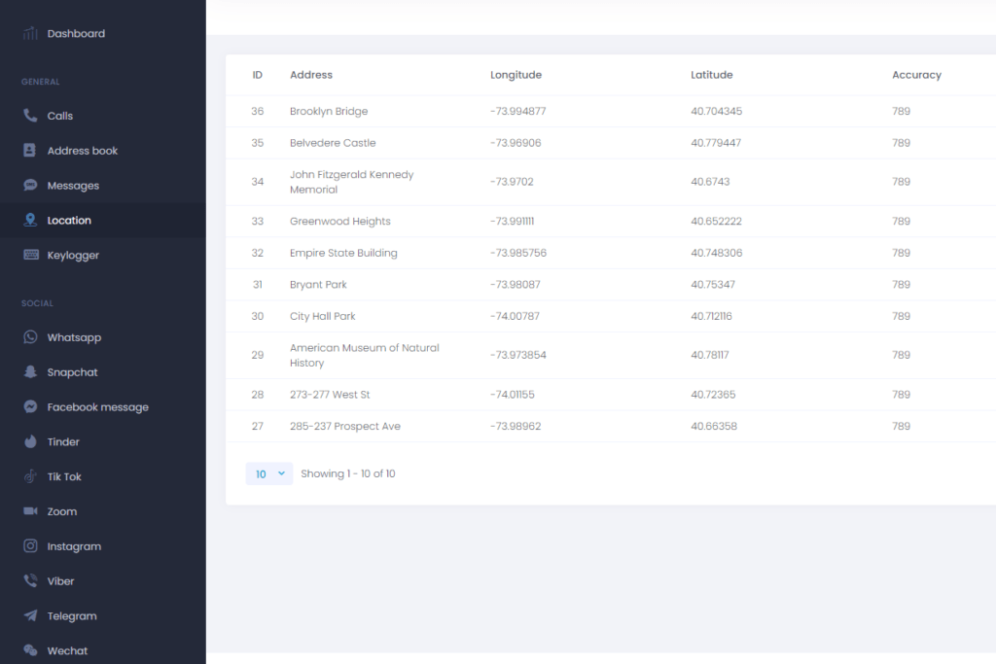Open the Calls section

[59, 116]
